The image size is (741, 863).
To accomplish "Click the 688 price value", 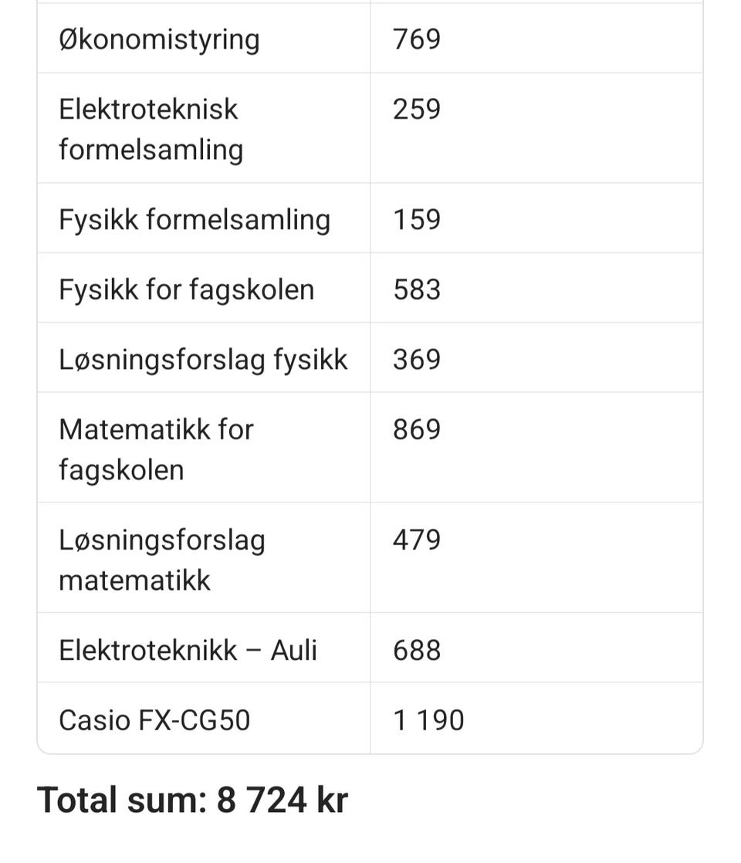I will coord(417,650).
